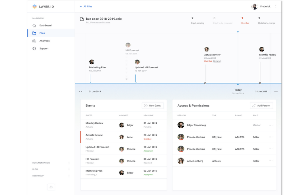Click the Input pending counter
Viewport: 307px width, 195px height.
pyautogui.click(x=198, y=20)
